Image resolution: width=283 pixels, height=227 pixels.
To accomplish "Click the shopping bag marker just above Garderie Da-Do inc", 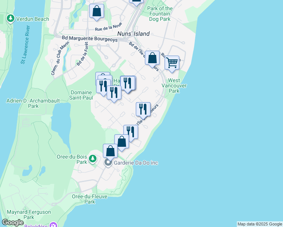I will (x=110, y=152).
